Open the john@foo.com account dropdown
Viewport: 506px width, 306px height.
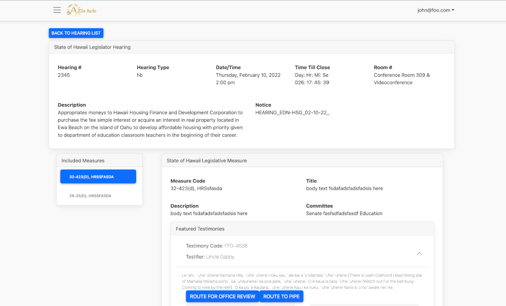click(435, 10)
